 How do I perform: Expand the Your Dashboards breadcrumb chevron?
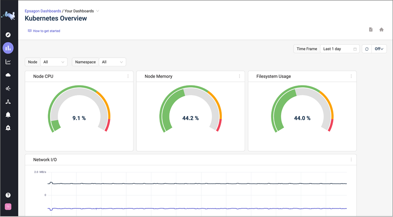point(98,11)
